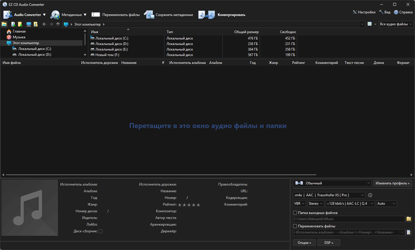Screen dimensions: 415x250
Task: Select Локальный диск (C:) in the tree
Action: click(35, 49)
